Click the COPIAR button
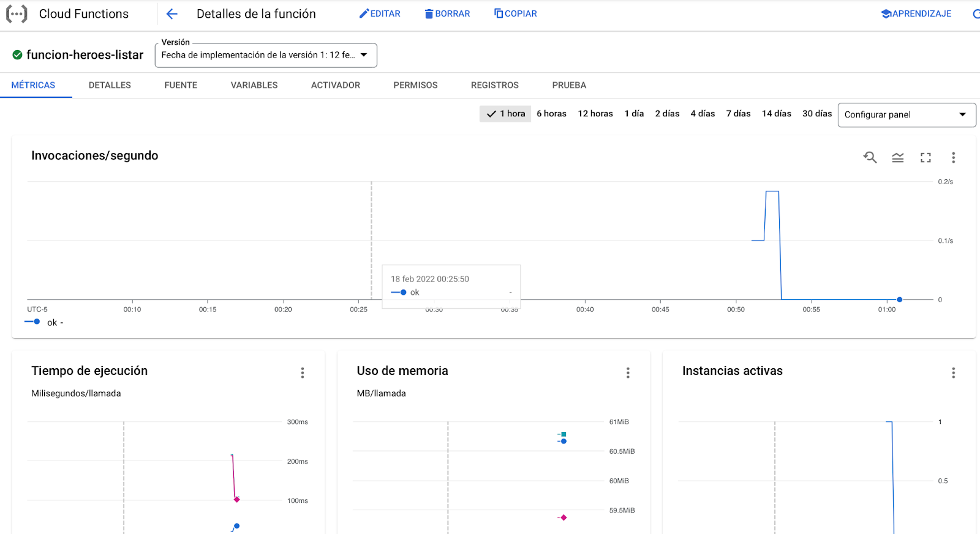The width and height of the screenshot is (980, 534). coord(516,13)
